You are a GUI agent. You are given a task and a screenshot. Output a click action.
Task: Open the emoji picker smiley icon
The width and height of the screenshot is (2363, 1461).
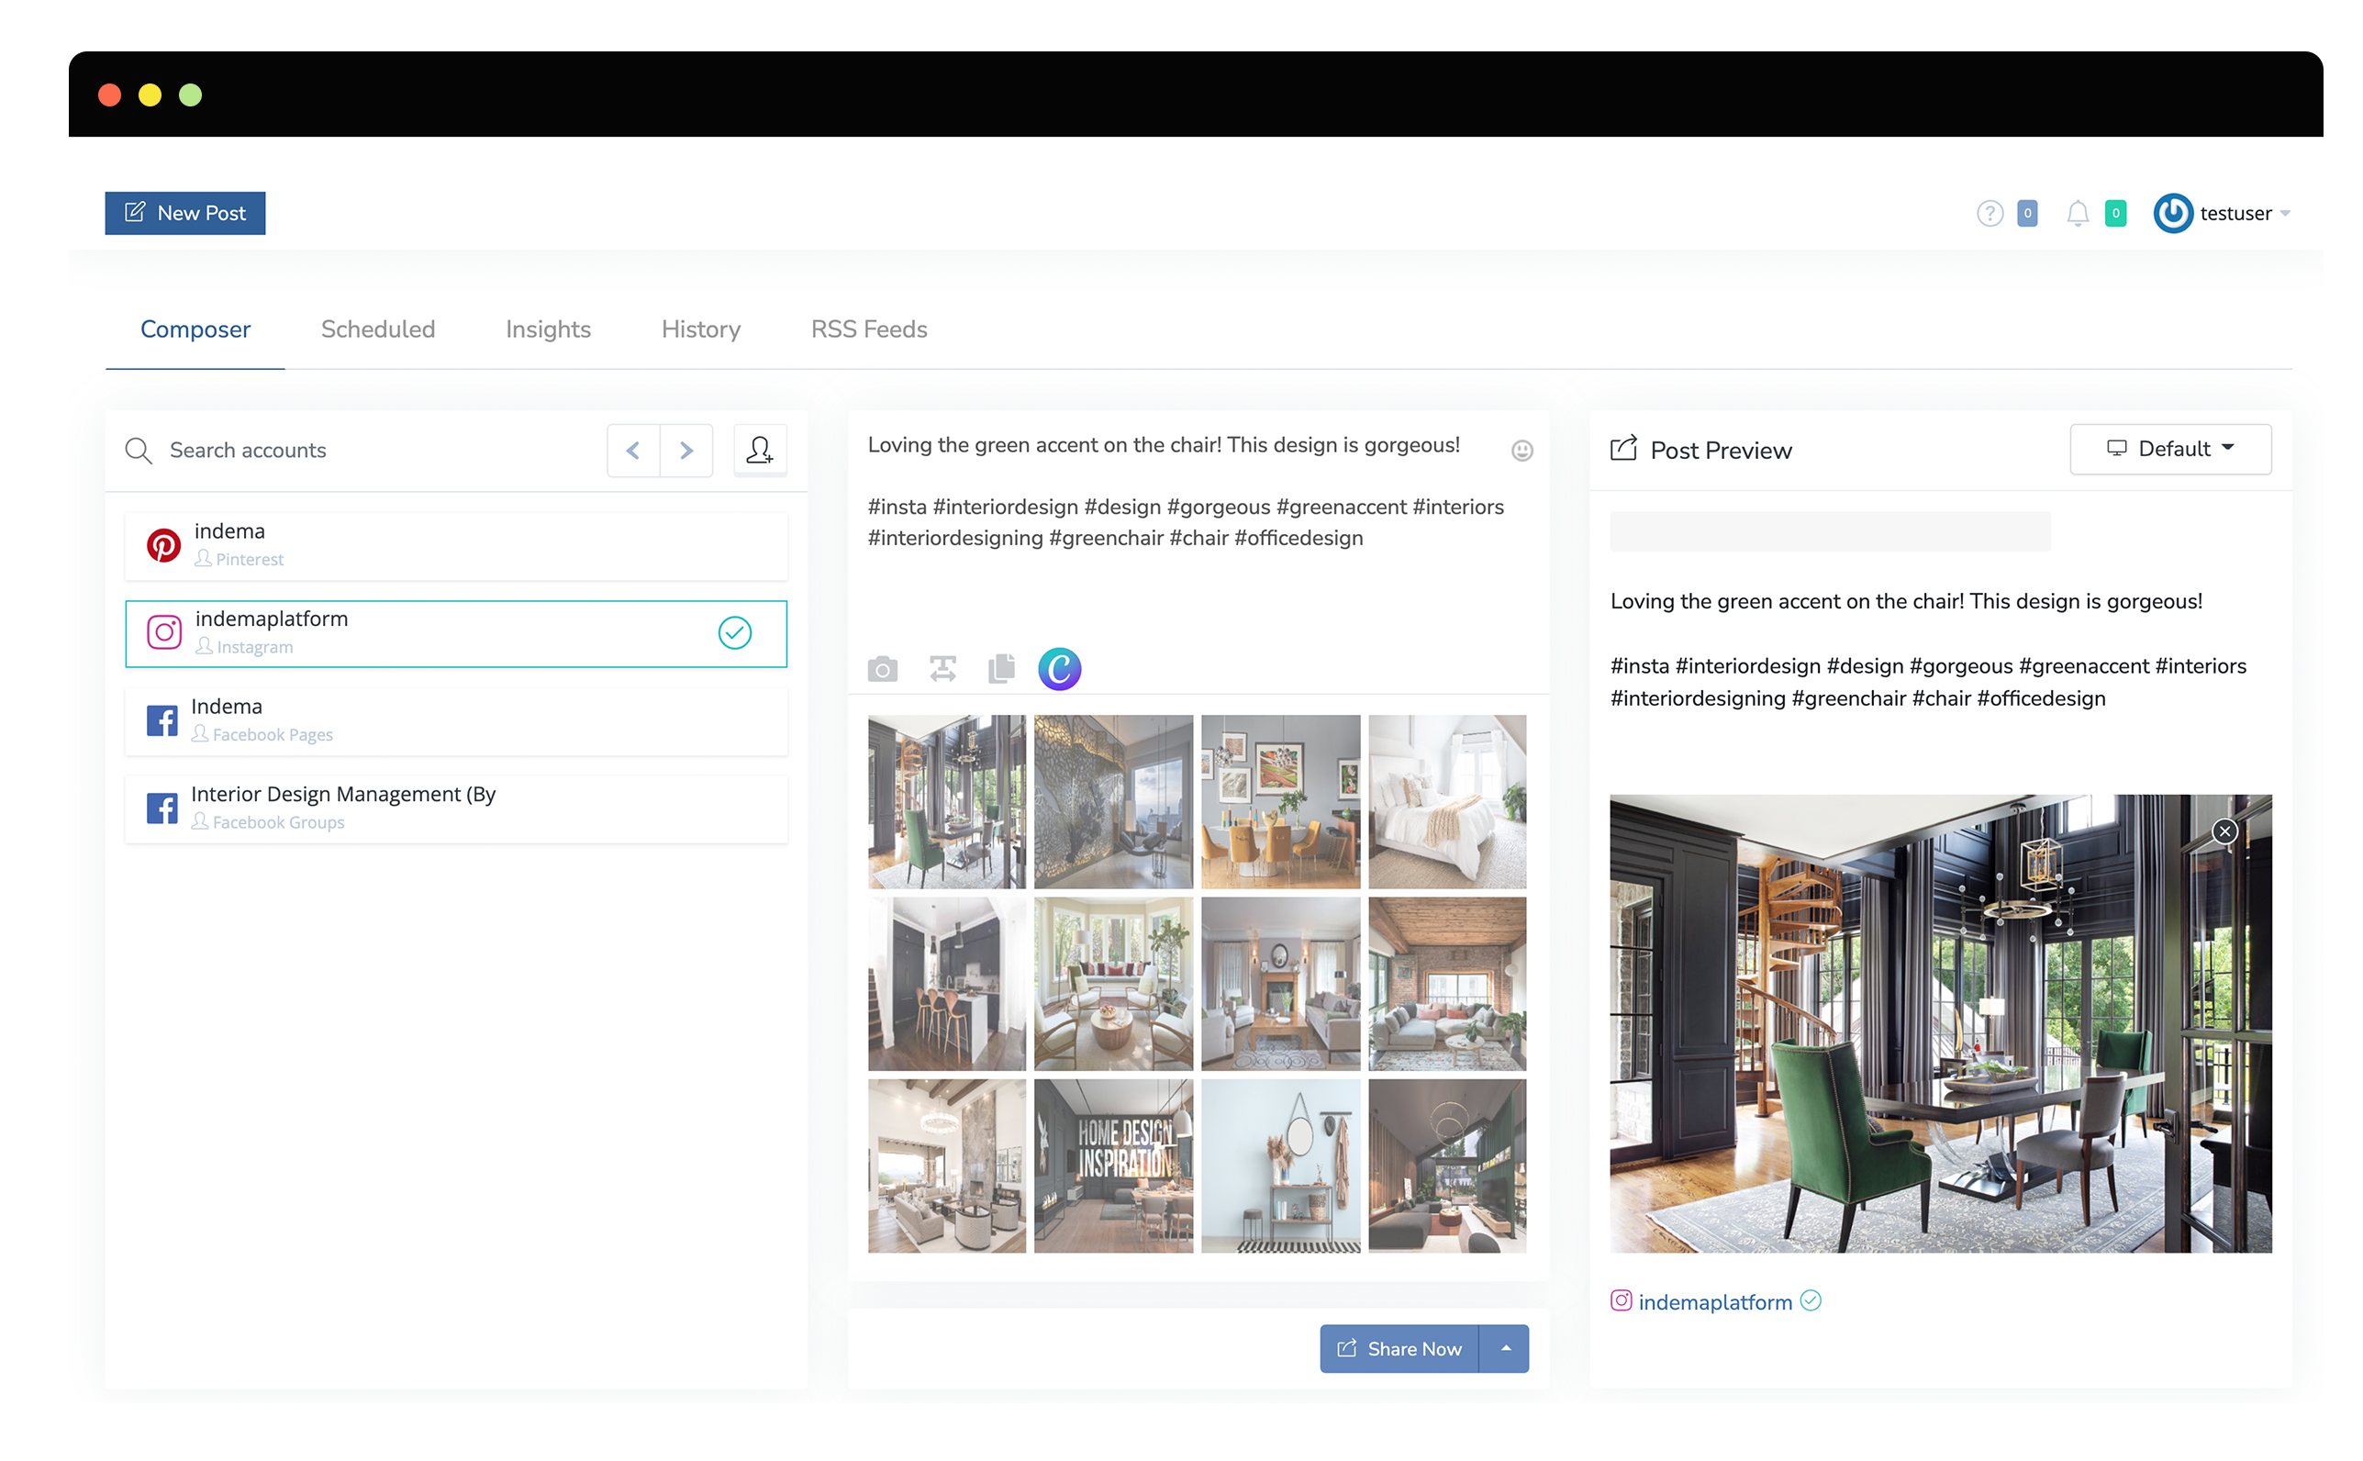click(1521, 451)
